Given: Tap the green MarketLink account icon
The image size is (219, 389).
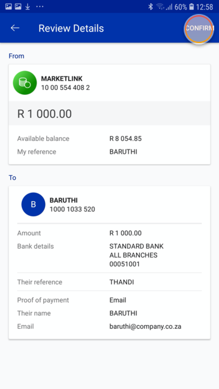Looking at the screenshot, I should click(x=25, y=83).
